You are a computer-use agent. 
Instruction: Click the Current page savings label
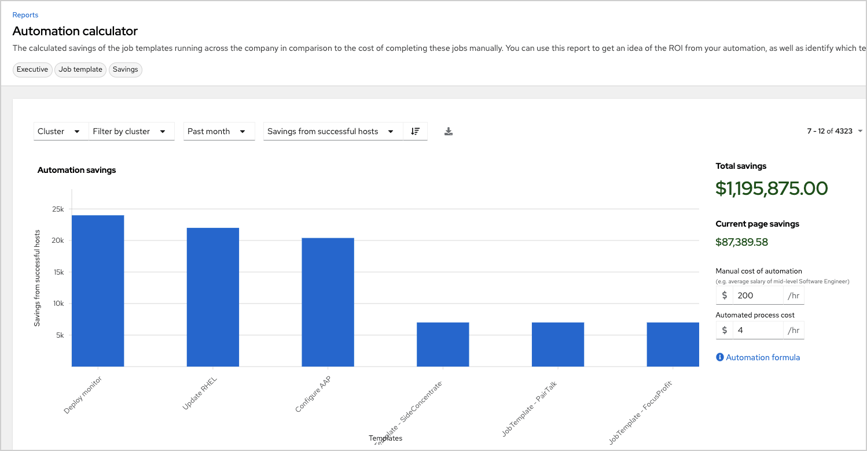(758, 224)
